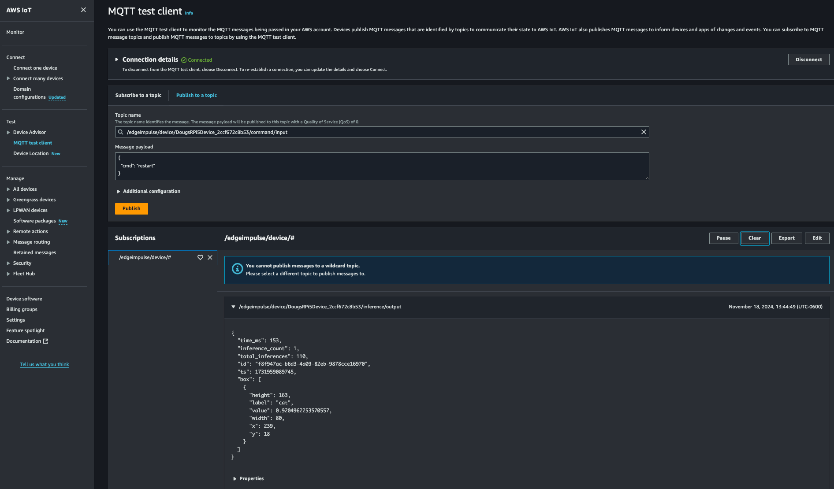This screenshot has height=489, width=834.
Task: Clear the topic name field using X icon
Action: pyautogui.click(x=644, y=132)
